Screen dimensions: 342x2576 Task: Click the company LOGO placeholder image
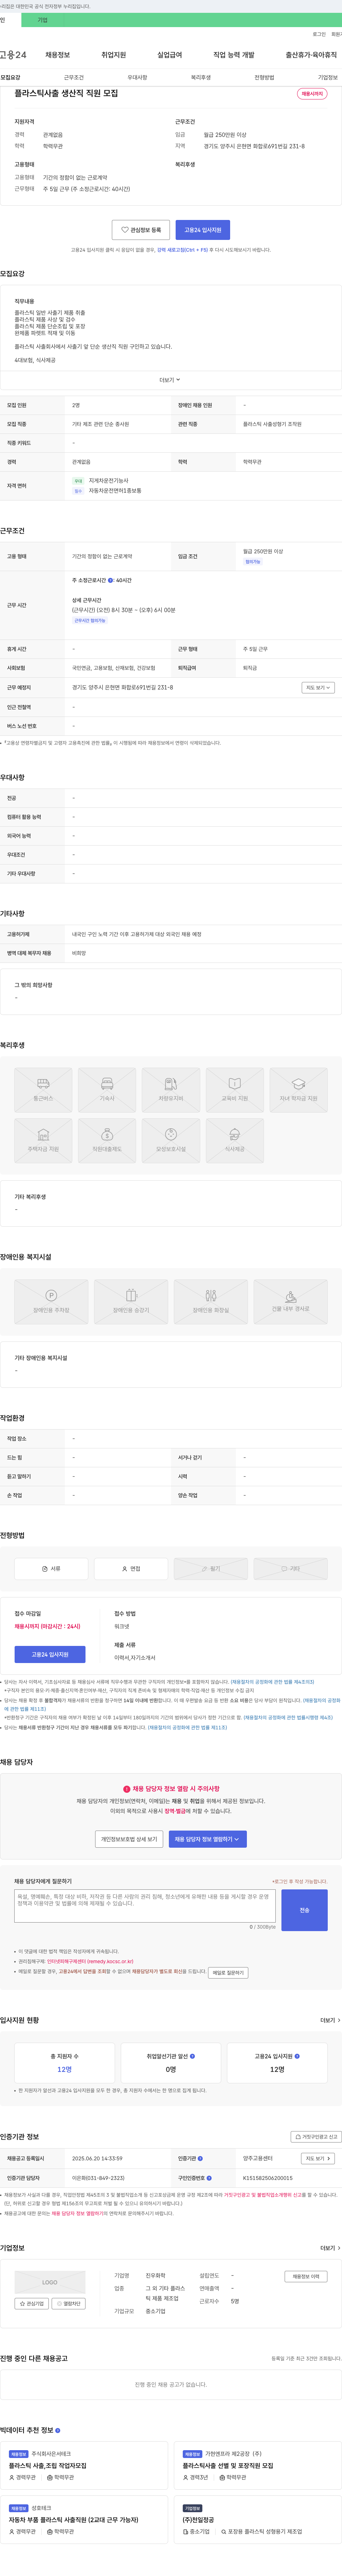pyautogui.click(x=49, y=2282)
